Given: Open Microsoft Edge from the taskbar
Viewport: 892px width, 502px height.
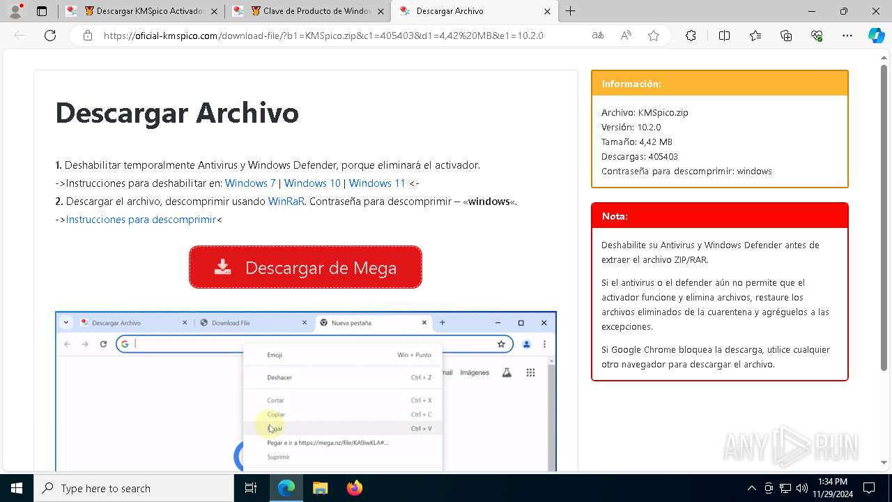Looking at the screenshot, I should [286, 488].
